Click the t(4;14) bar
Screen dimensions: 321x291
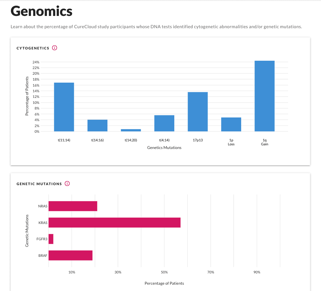tap(164, 123)
